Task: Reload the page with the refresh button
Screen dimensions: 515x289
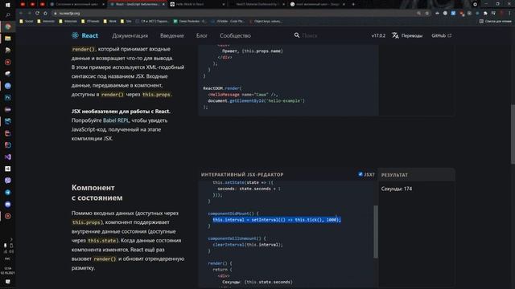Action: 37,13
